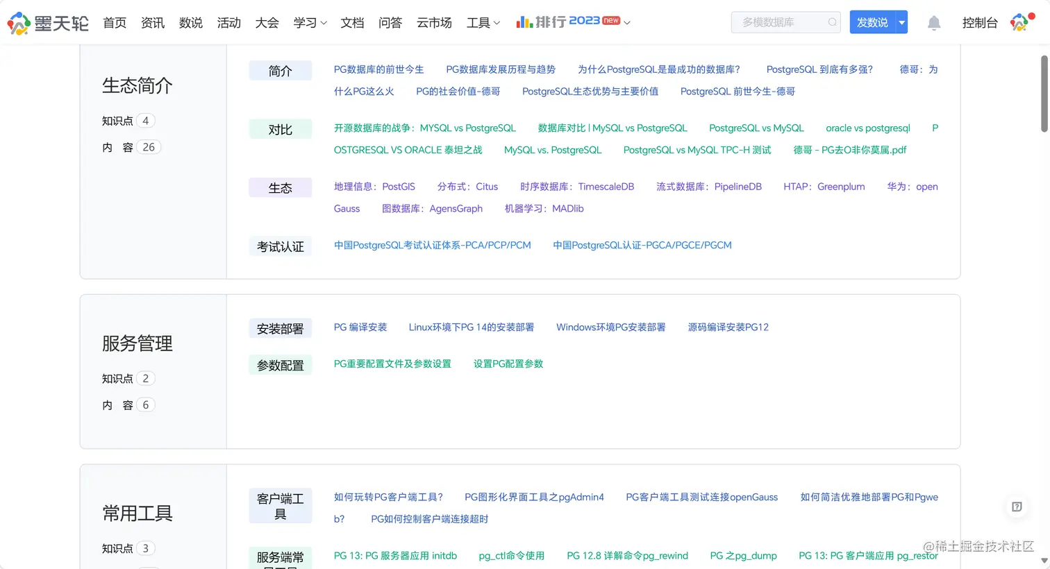The image size is (1050, 569).
Task: Select the 生态 category tag
Action: pos(281,188)
